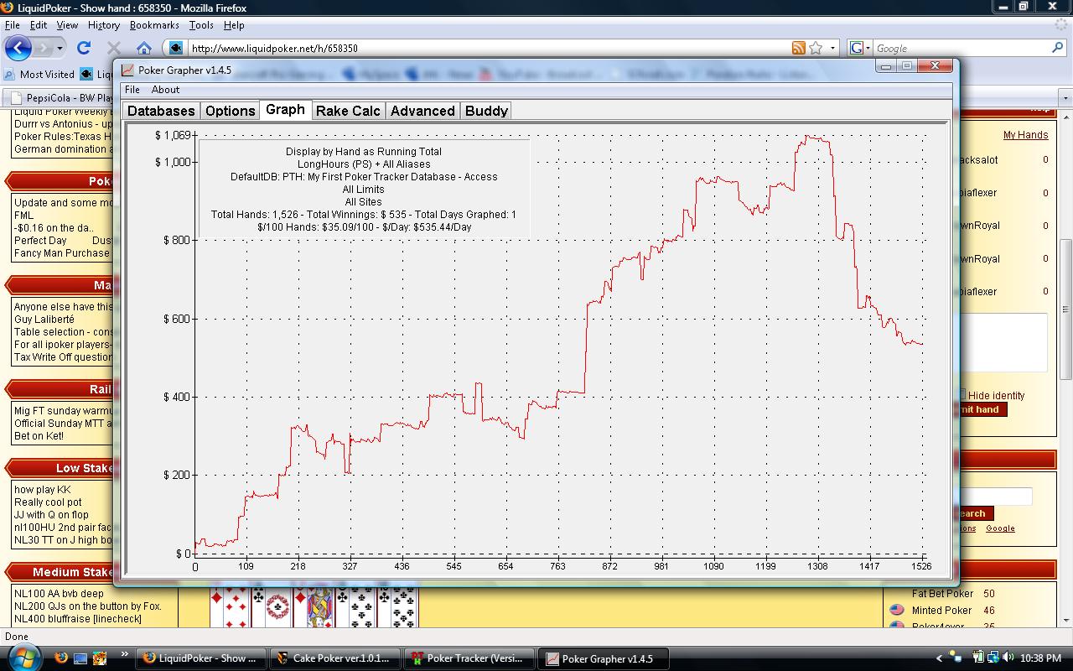This screenshot has height=671, width=1073.
Task: Reload the page in Firefox
Action: (x=84, y=48)
